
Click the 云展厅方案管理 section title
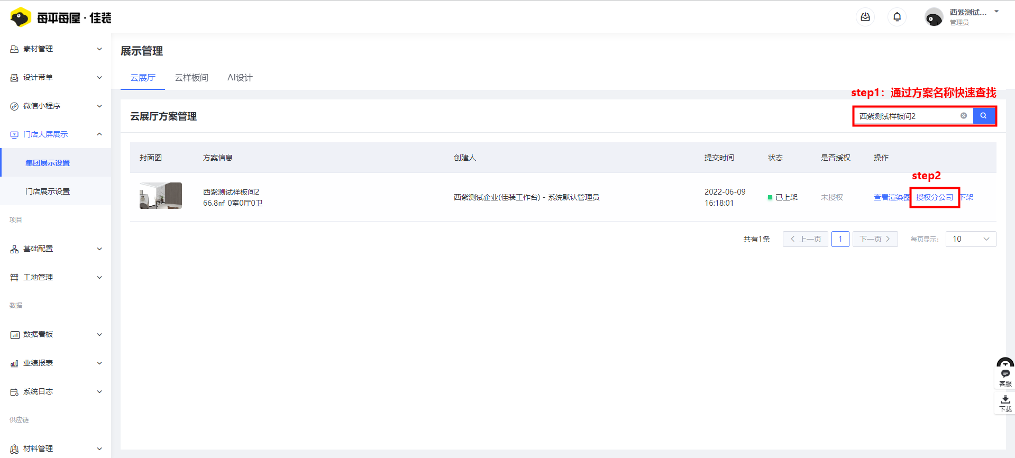click(x=163, y=116)
